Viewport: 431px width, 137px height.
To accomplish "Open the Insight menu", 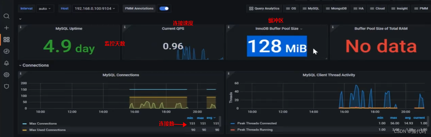I will coord(399,9).
